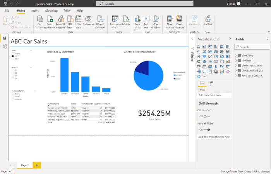
Task: Get more visuals via ellipsis icon
Action: 204,77
